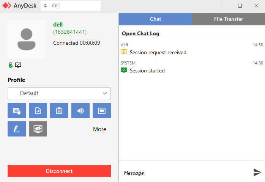Click the AnyDesk logo icon
This screenshot has height=182, width=265.
[7, 6]
